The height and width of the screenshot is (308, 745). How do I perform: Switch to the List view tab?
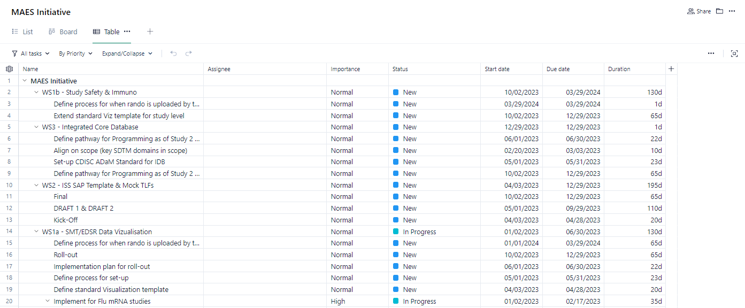point(22,32)
